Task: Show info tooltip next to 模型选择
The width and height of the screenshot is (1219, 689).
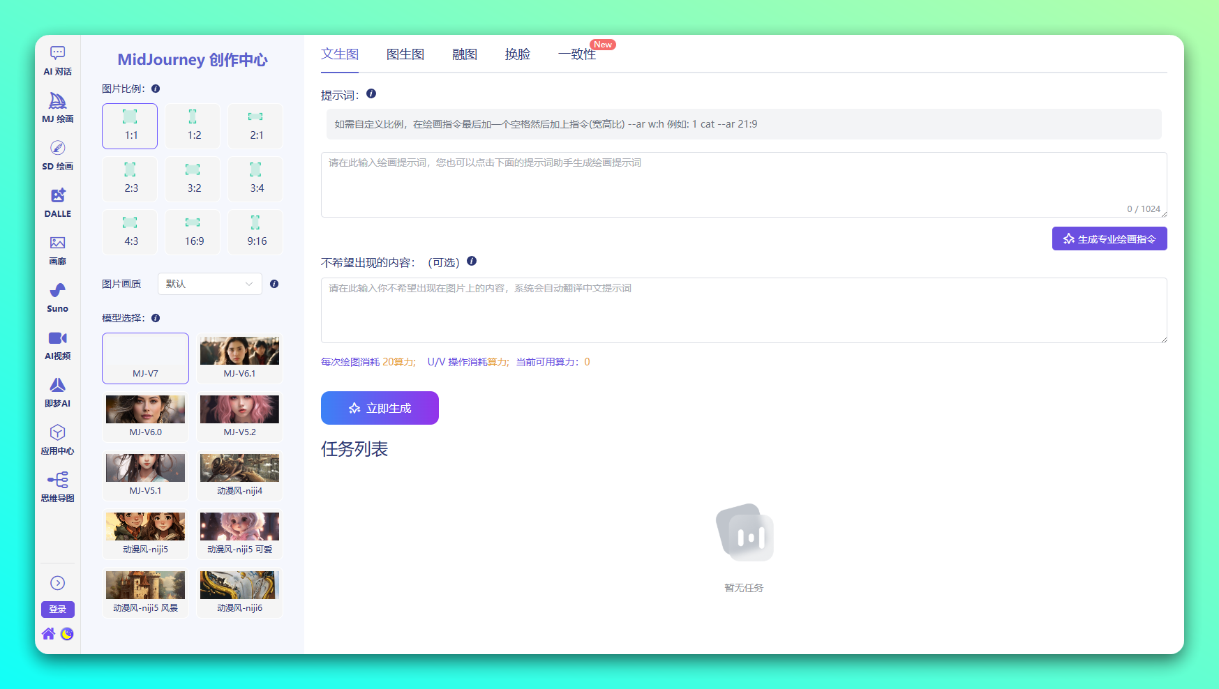Action: (156, 318)
